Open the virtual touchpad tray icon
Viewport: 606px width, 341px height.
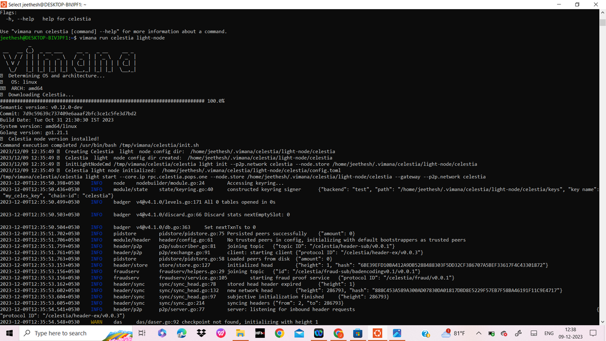(533, 333)
